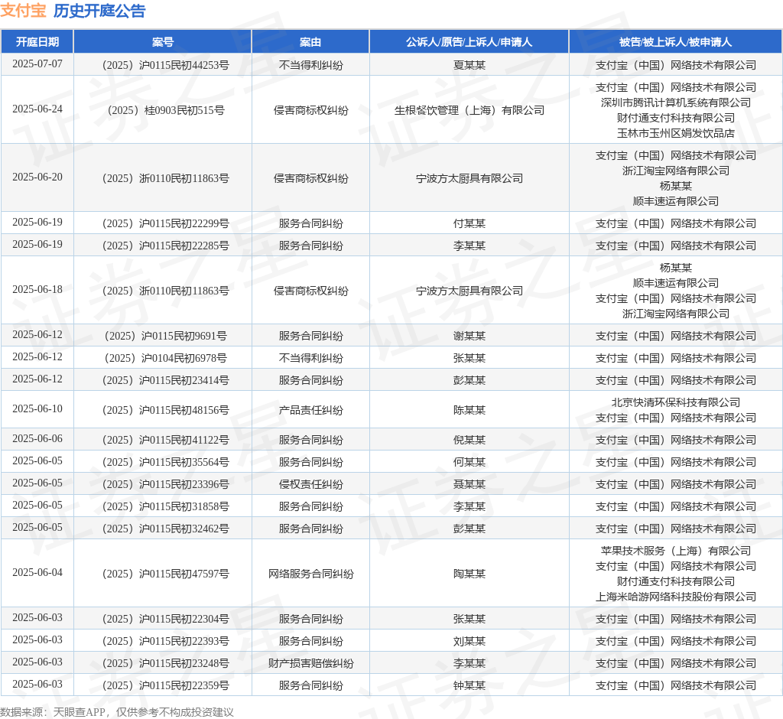Viewport: 783px width, 719px height.
Task: Select the 案由 column header
Action: [x=310, y=42]
